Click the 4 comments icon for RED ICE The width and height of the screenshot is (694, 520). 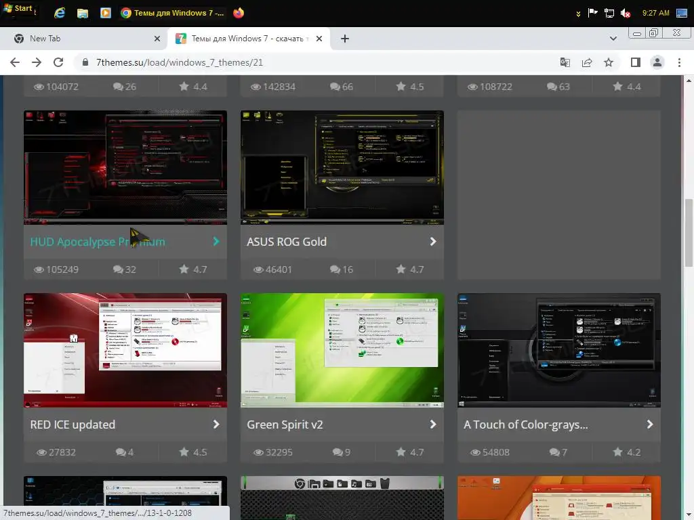click(x=121, y=452)
